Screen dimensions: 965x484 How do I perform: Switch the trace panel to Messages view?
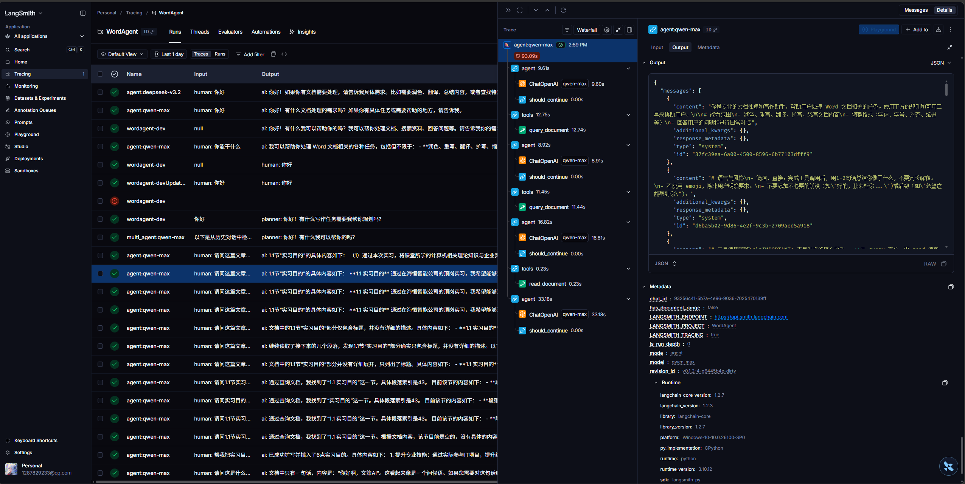tap(916, 10)
